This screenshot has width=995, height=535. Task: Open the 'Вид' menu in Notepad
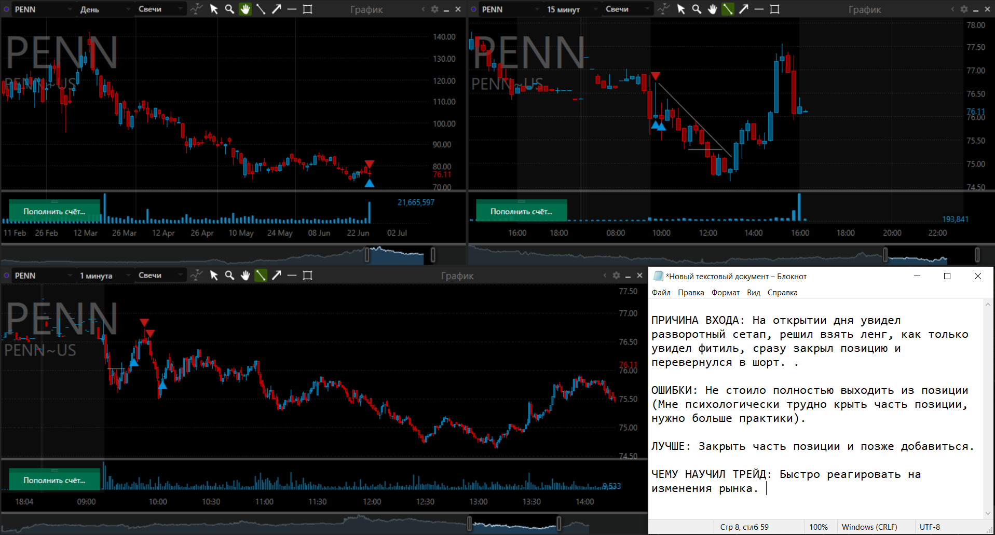tap(754, 293)
